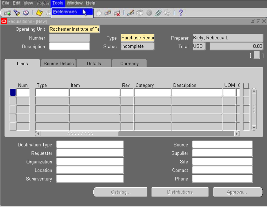Click the Distributions button
Image resolution: width=267 pixels, height=207 pixels.
[x=180, y=192]
